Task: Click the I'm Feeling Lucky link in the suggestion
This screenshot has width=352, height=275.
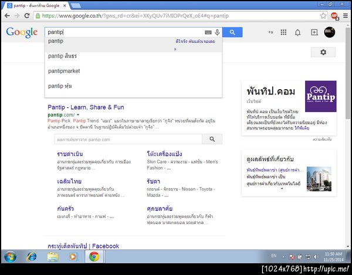Action: [195, 42]
